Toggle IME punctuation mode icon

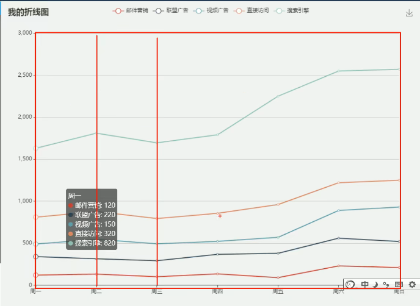[386, 285]
